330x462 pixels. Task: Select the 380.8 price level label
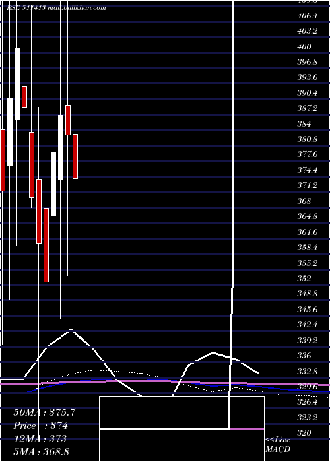308,139
